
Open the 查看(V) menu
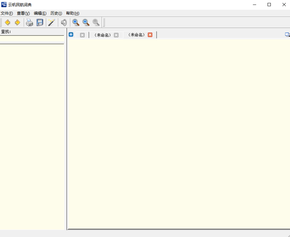[x=23, y=13]
